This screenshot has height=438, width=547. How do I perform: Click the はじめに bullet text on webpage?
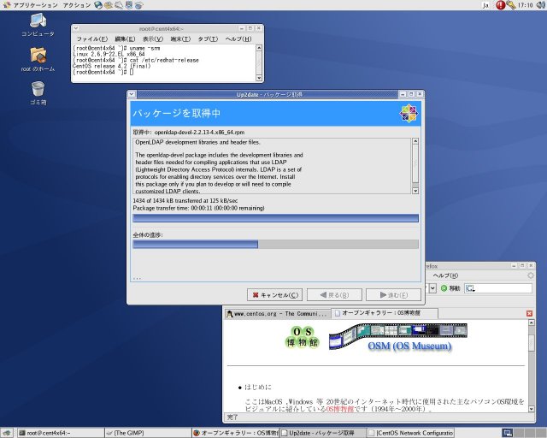click(x=258, y=387)
